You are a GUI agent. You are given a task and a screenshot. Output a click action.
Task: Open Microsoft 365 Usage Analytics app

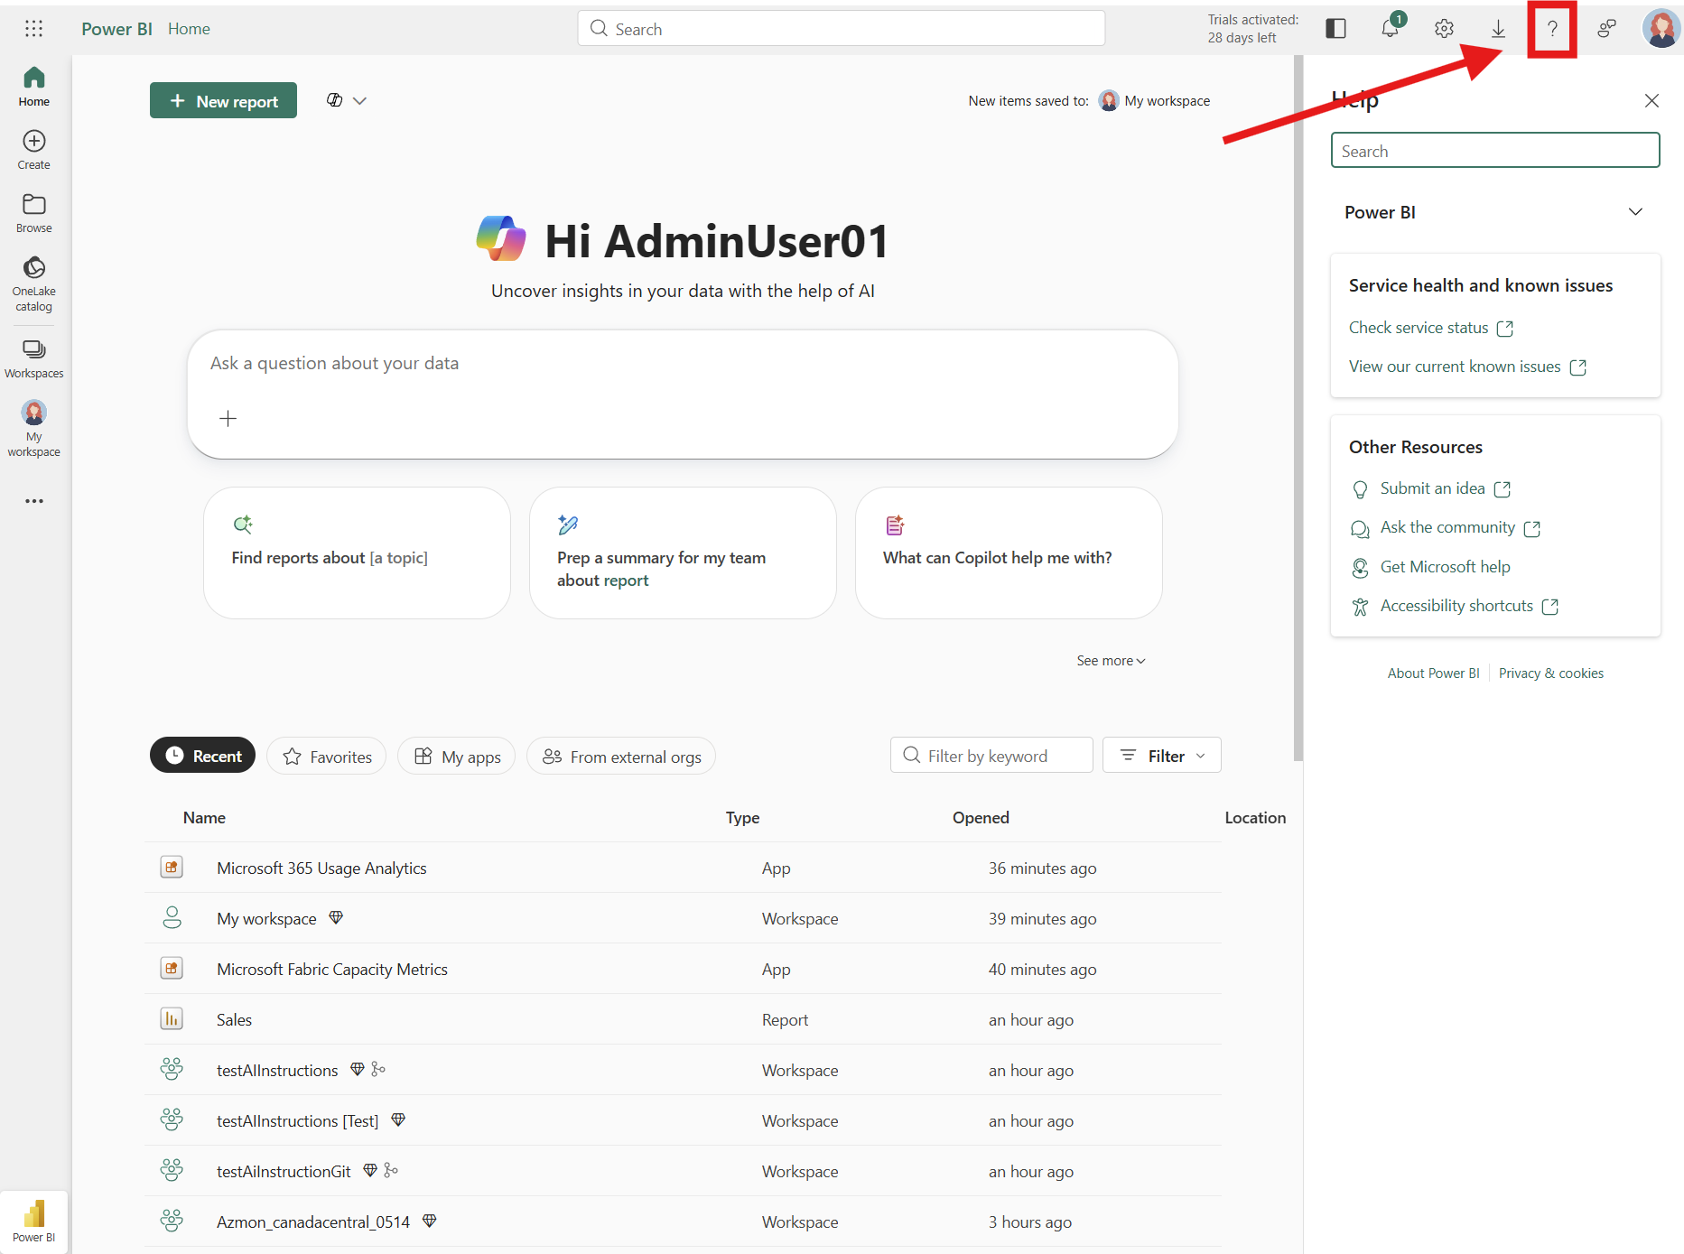[x=321, y=869]
